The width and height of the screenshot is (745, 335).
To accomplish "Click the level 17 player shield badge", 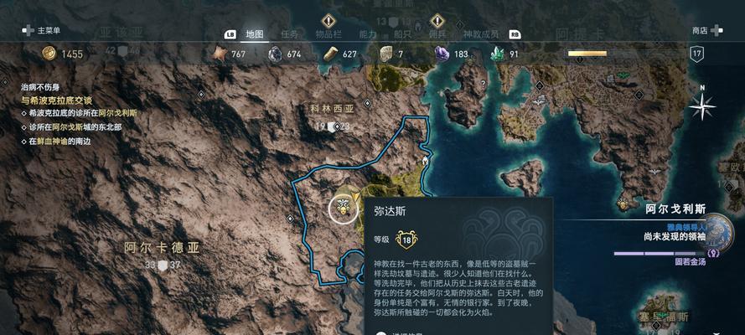I will click(696, 54).
